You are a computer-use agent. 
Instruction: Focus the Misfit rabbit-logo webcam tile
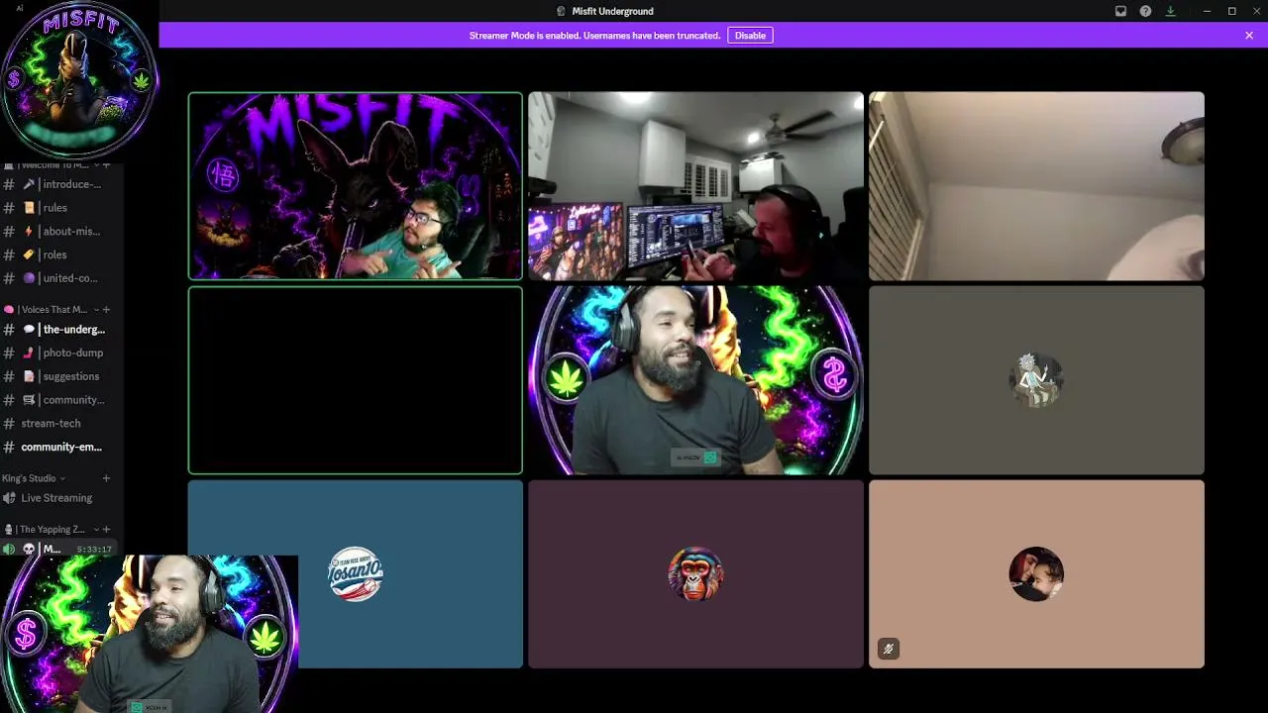tap(356, 186)
